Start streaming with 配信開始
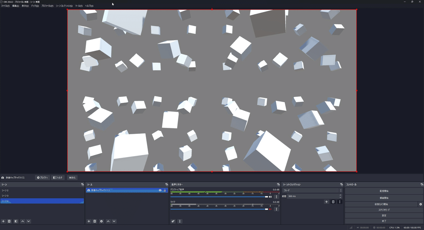Image resolution: width=424 pixels, height=230 pixels. [383, 190]
